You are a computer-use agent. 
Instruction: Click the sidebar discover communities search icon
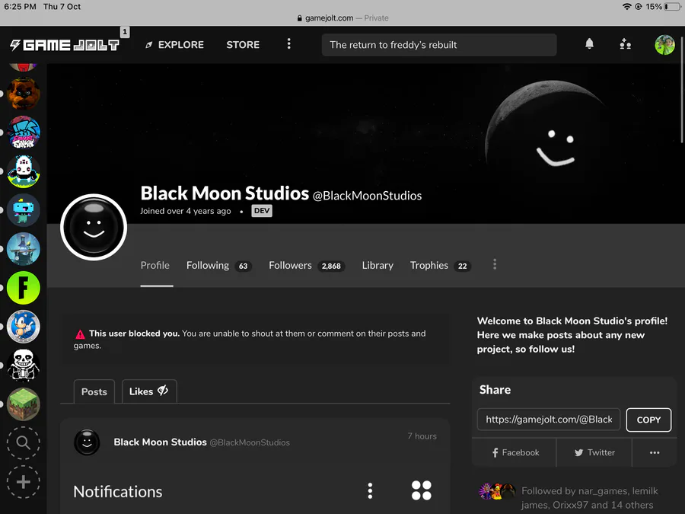click(x=24, y=442)
